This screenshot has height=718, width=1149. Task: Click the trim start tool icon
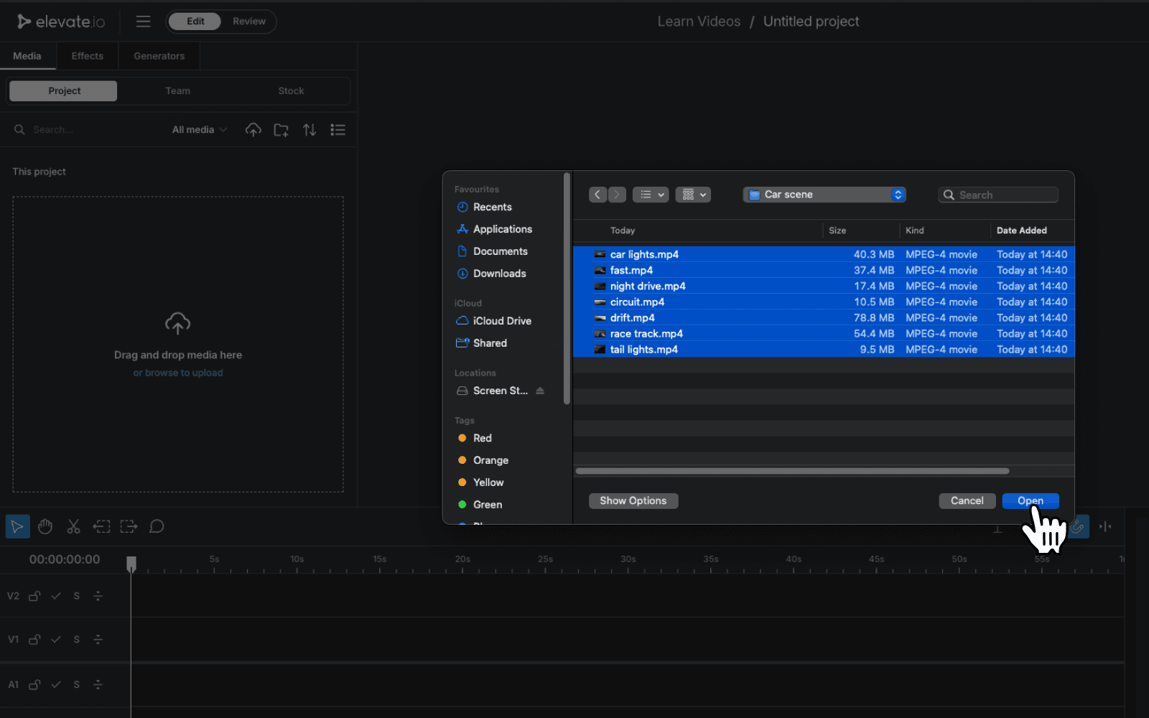[x=101, y=526]
